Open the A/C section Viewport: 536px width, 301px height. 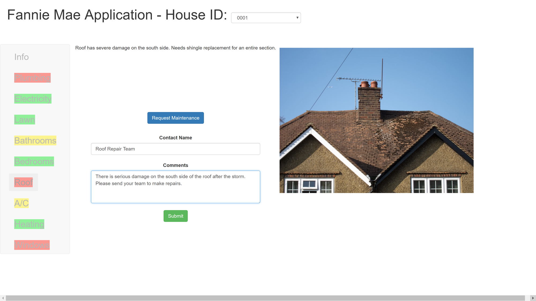pyautogui.click(x=21, y=203)
